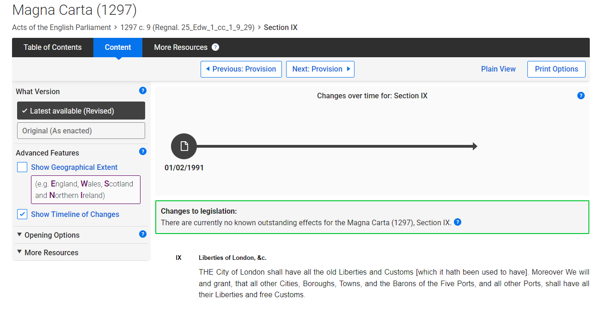
Task: Open Acts of the English Parliament breadcrumb
Action: 61,27
